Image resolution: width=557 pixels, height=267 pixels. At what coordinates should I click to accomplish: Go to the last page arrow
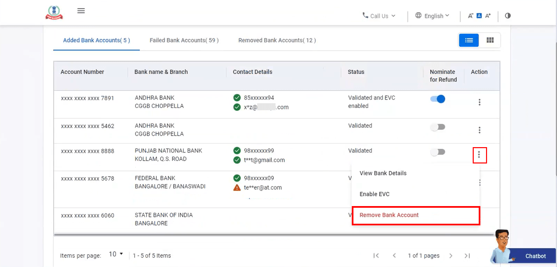[467, 256]
